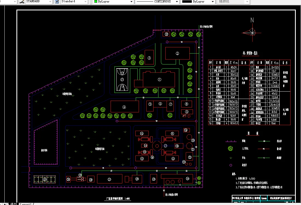301x205 pixels.
Task: Select building number 27 label
Action: [x=109, y=179]
